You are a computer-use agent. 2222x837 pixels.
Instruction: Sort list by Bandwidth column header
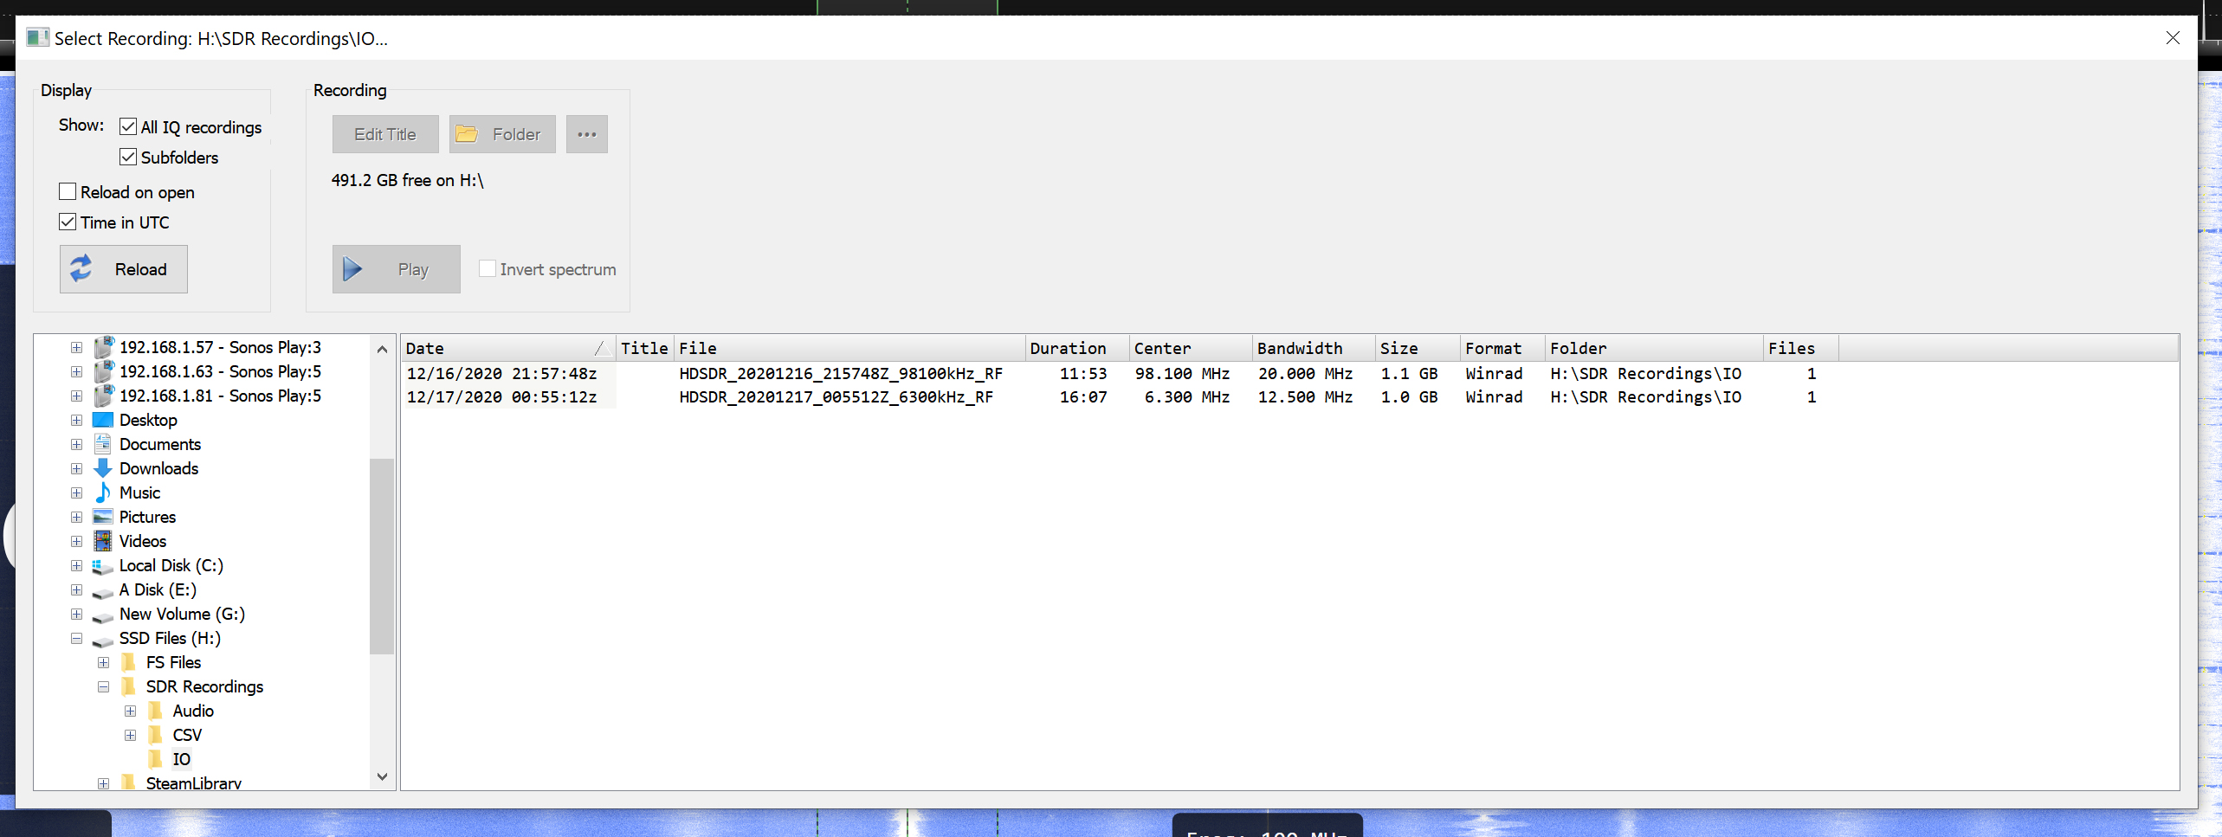pos(1299,348)
